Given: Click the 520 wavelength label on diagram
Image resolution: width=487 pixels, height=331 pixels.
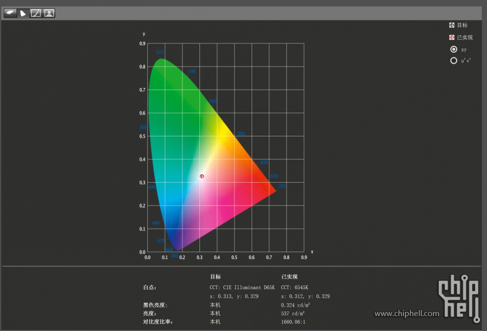Looking at the screenshot, I should coord(159,52).
